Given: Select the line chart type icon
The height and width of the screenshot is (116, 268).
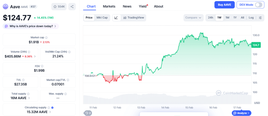Looking at the screenshot, I should point(116,18).
